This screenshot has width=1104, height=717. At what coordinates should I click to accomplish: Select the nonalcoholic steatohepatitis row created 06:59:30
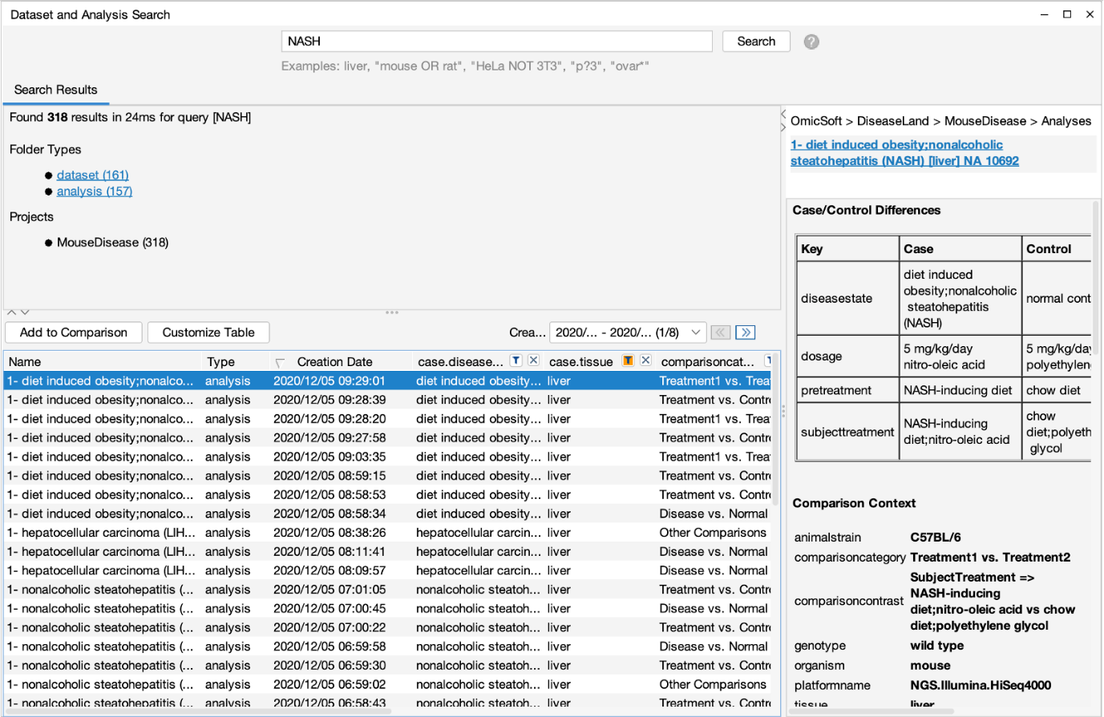[388, 665]
